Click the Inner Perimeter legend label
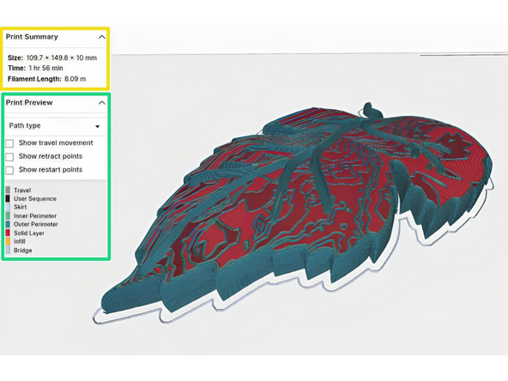The width and height of the screenshot is (508, 381). pyautogui.click(x=35, y=215)
